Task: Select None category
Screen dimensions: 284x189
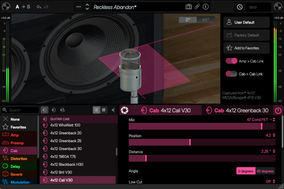Action: 18,119
